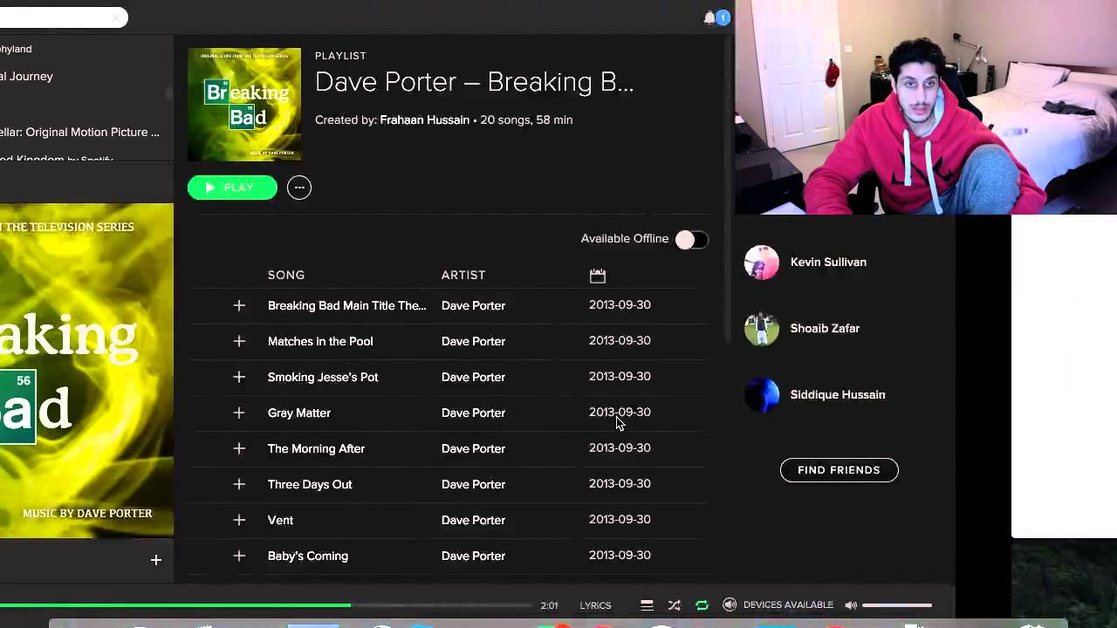Toggle repeat playback

click(702, 605)
